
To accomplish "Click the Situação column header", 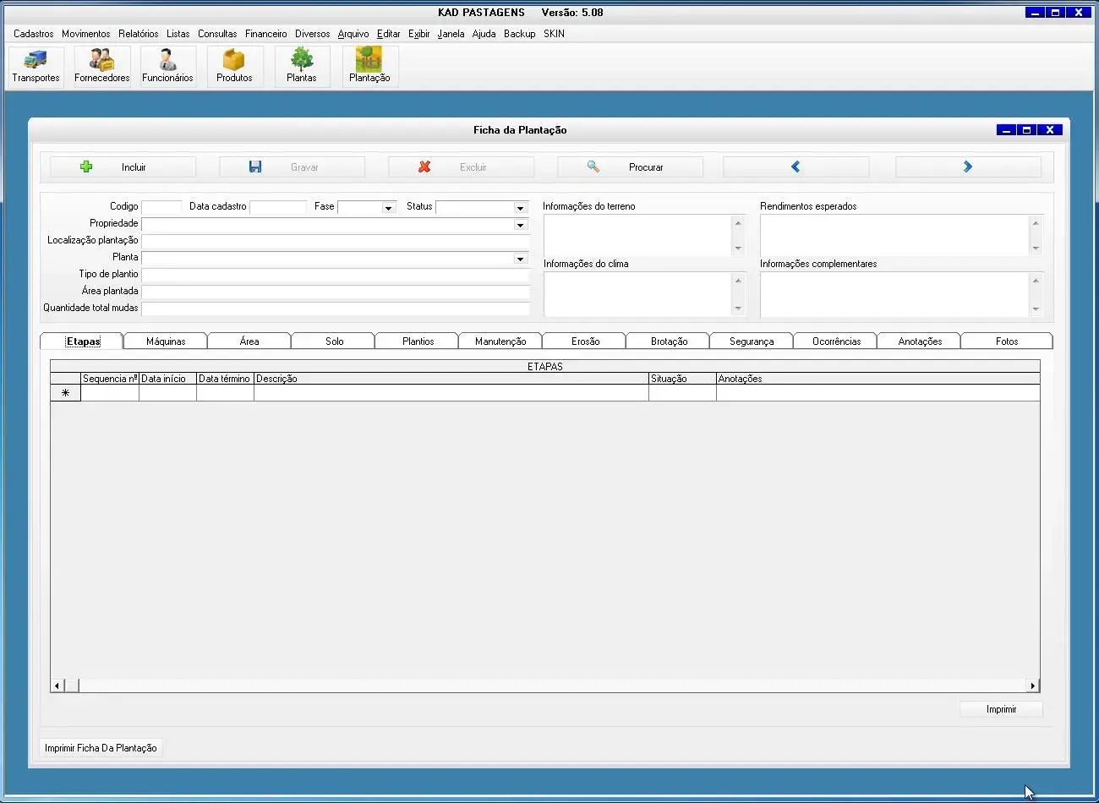I will (682, 379).
